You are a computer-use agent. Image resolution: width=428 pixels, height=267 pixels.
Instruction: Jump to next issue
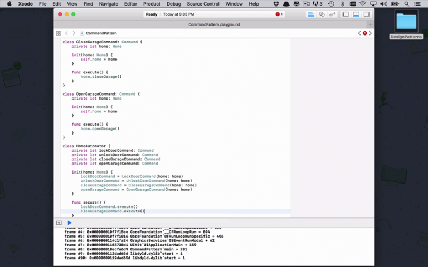coord(371,33)
